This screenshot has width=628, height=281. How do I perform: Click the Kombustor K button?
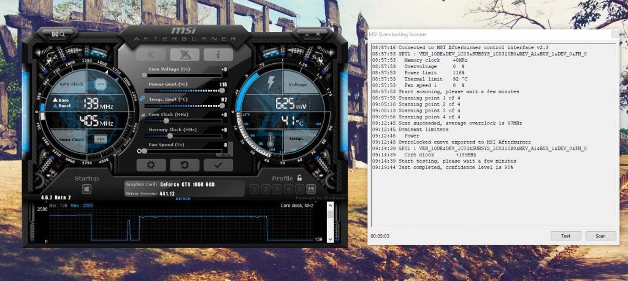[x=151, y=54]
